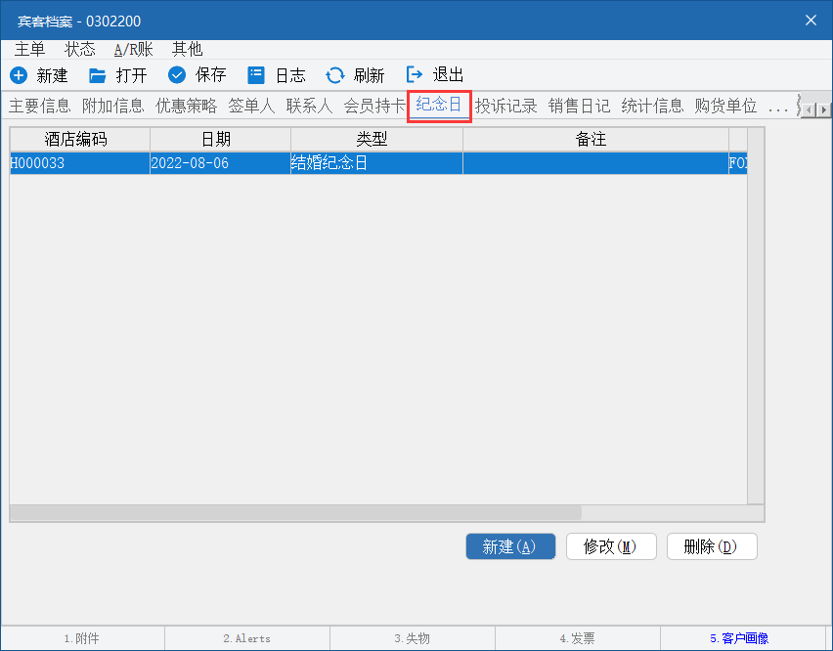Image resolution: width=833 pixels, height=651 pixels.
Task: Click the 刷新 refresh icon
Action: 334,75
